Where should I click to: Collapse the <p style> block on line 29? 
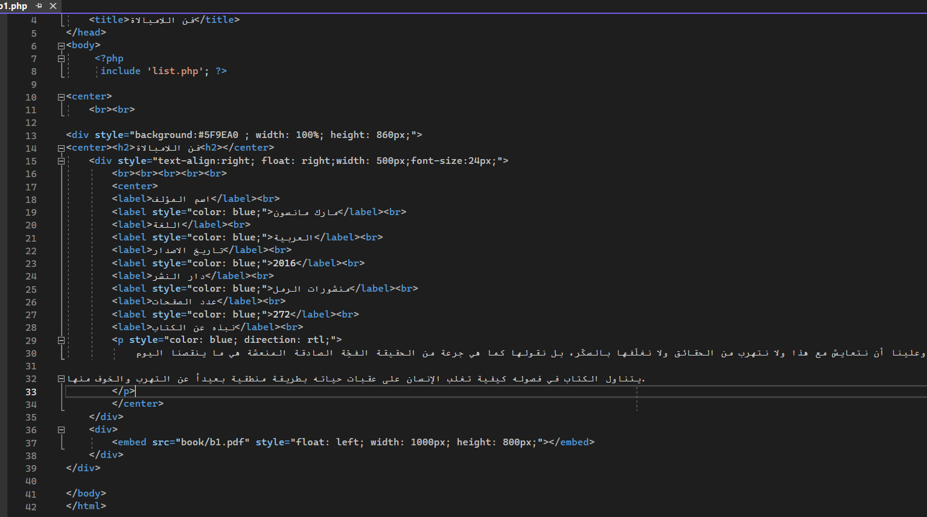[x=61, y=340]
